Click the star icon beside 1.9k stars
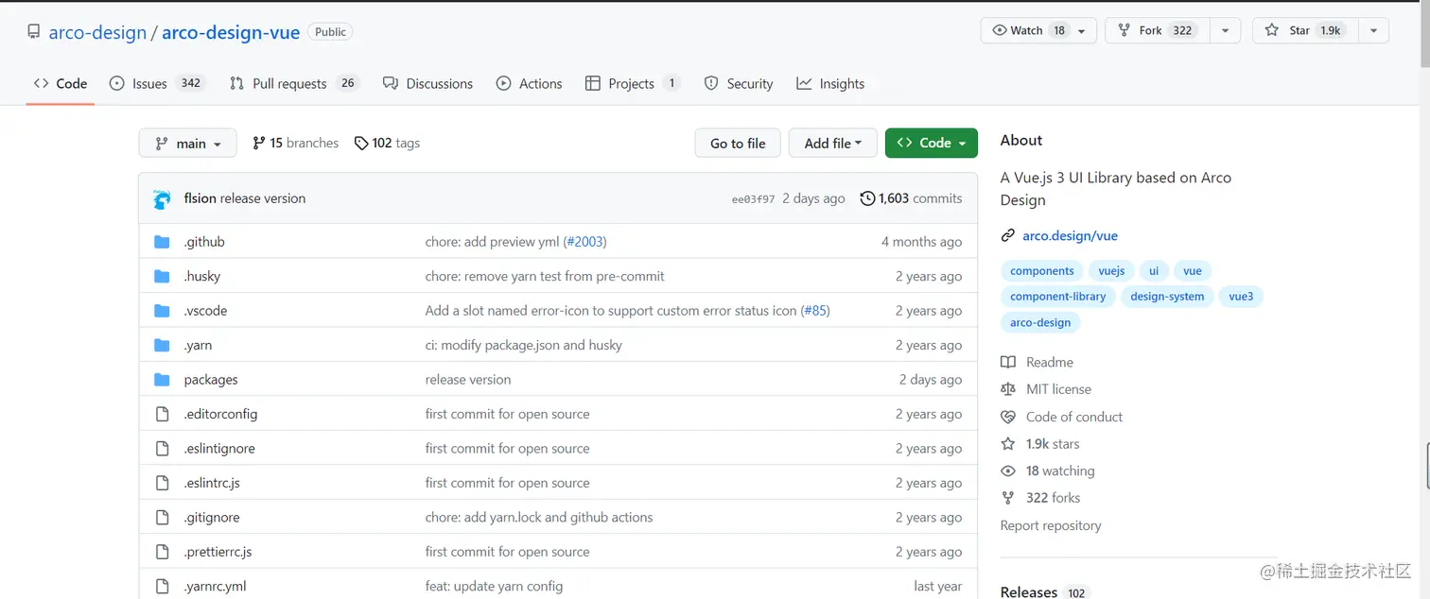 1008,444
